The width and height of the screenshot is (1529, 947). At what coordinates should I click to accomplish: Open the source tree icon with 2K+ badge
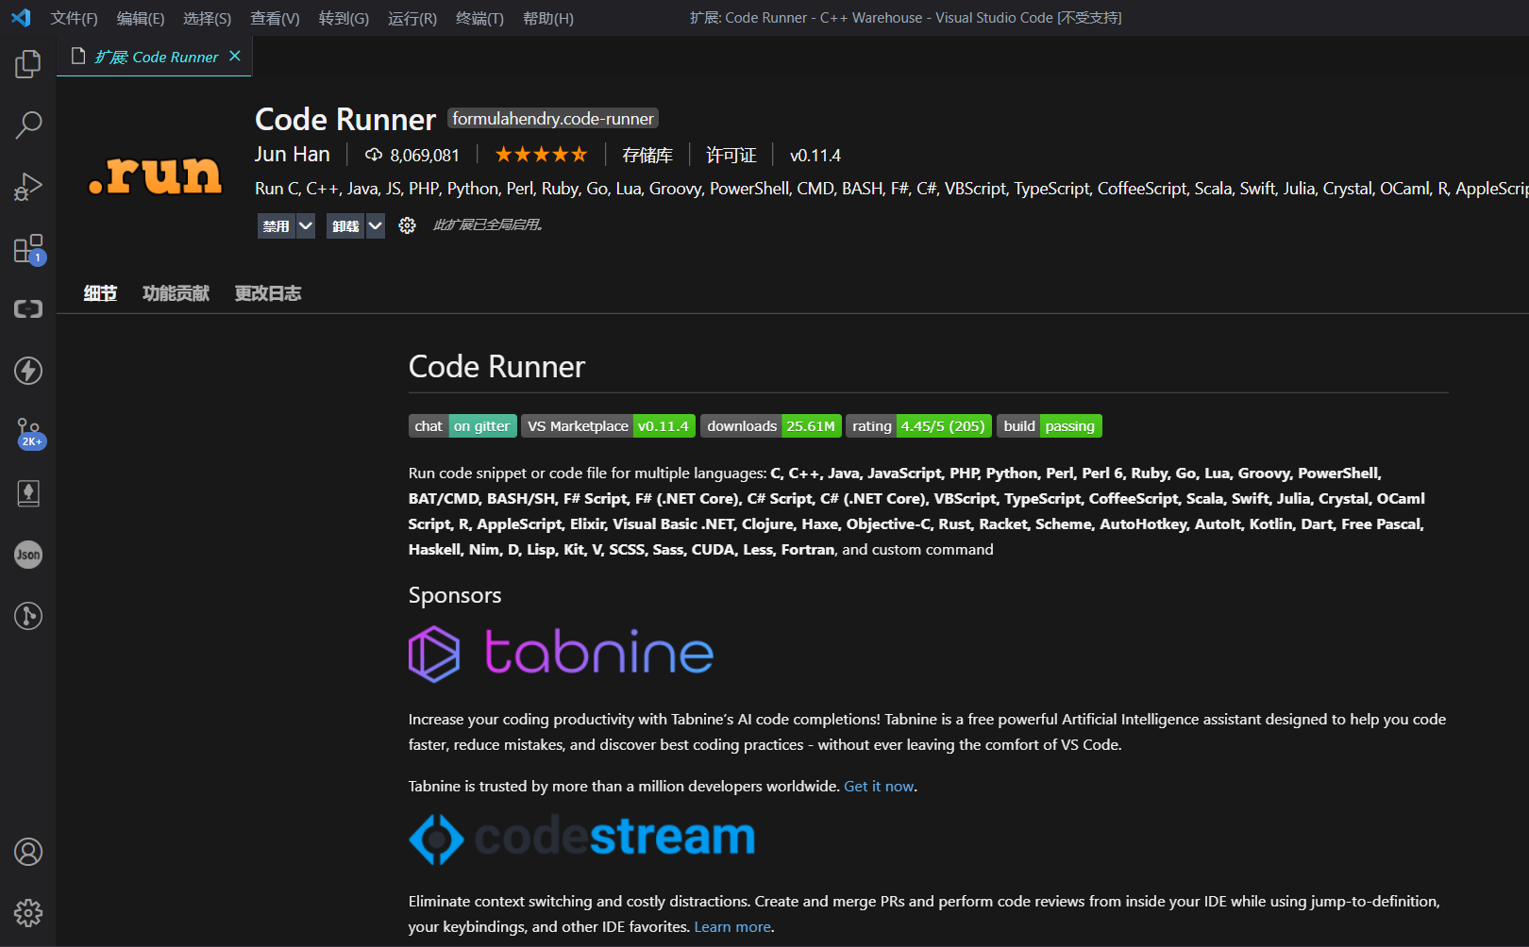[29, 433]
